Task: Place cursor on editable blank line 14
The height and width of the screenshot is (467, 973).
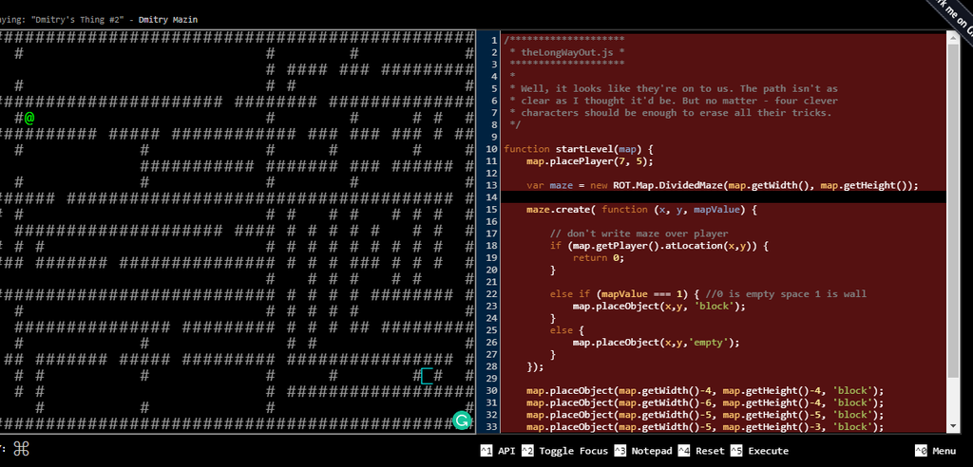Action: (x=723, y=197)
